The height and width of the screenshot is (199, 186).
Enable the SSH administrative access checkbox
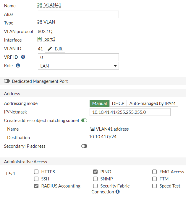pos(36,179)
